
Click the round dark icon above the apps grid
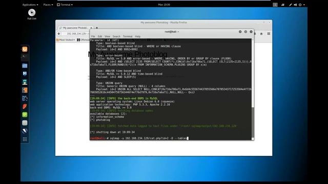25,131
